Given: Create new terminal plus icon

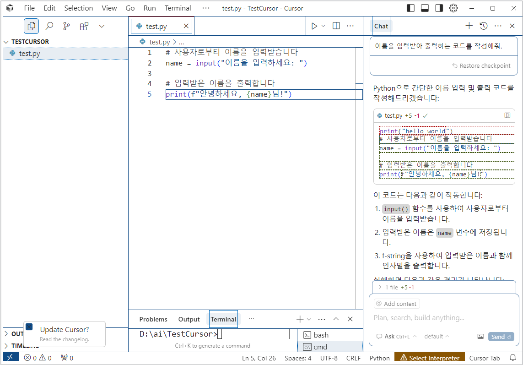Looking at the screenshot, I should tap(300, 319).
